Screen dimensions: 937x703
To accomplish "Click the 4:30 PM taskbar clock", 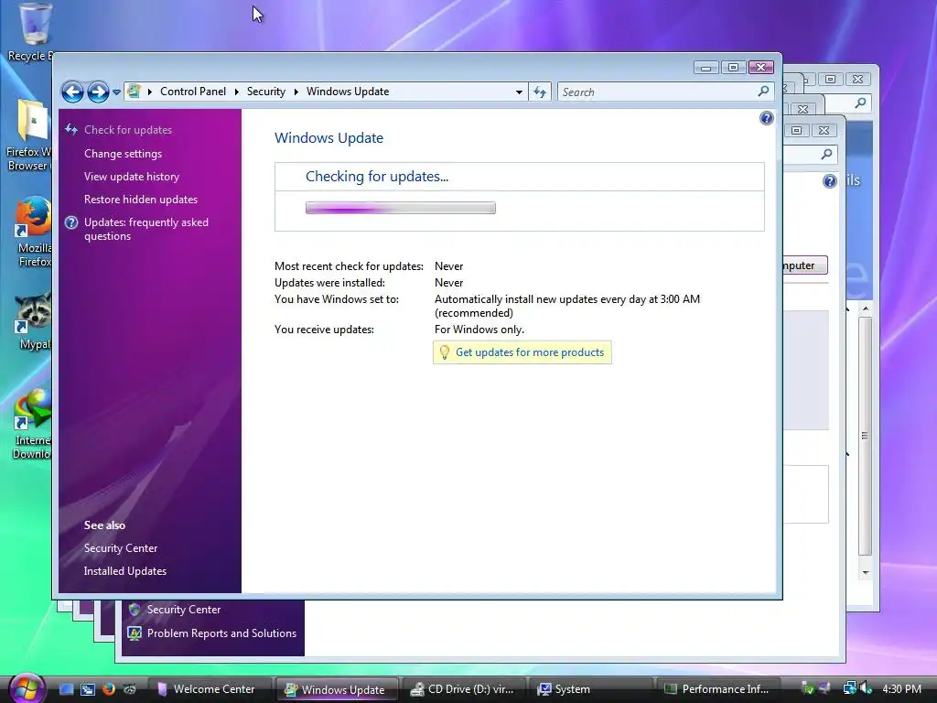I will pos(901,688).
